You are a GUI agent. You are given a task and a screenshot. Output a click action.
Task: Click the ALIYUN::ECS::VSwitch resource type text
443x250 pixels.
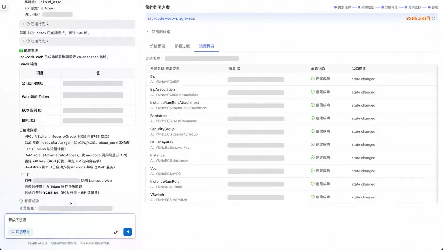click(x=169, y=200)
